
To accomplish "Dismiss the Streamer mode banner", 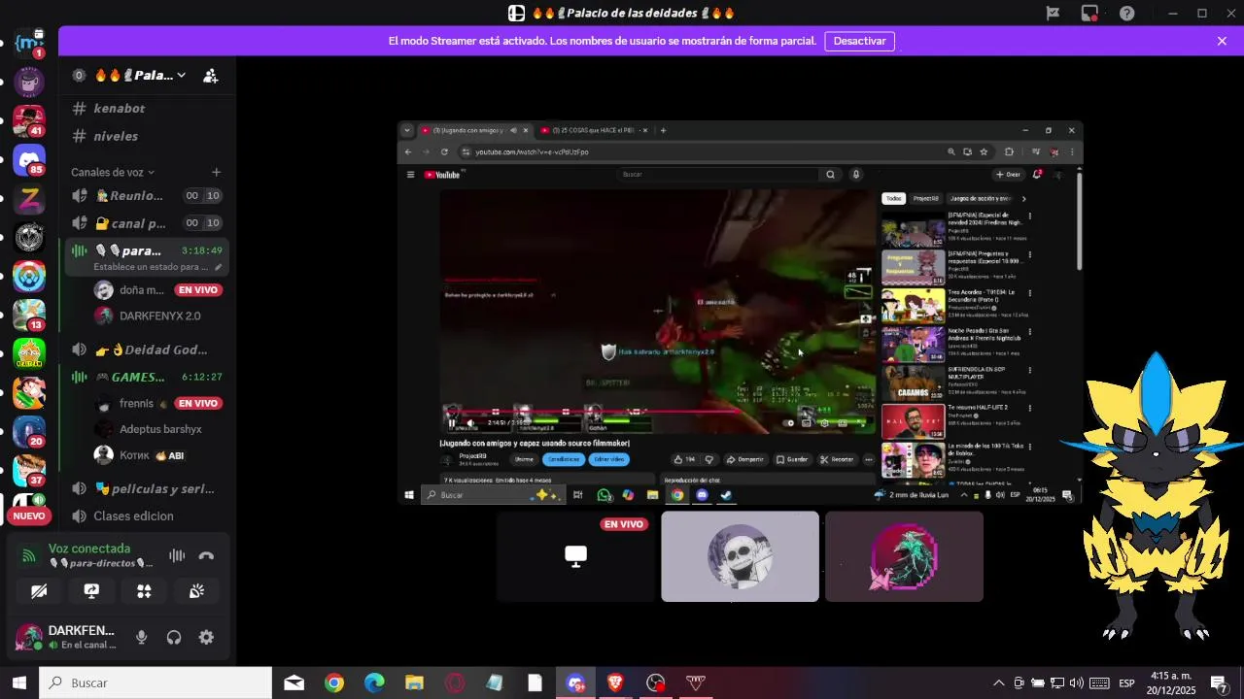I will (1222, 41).
